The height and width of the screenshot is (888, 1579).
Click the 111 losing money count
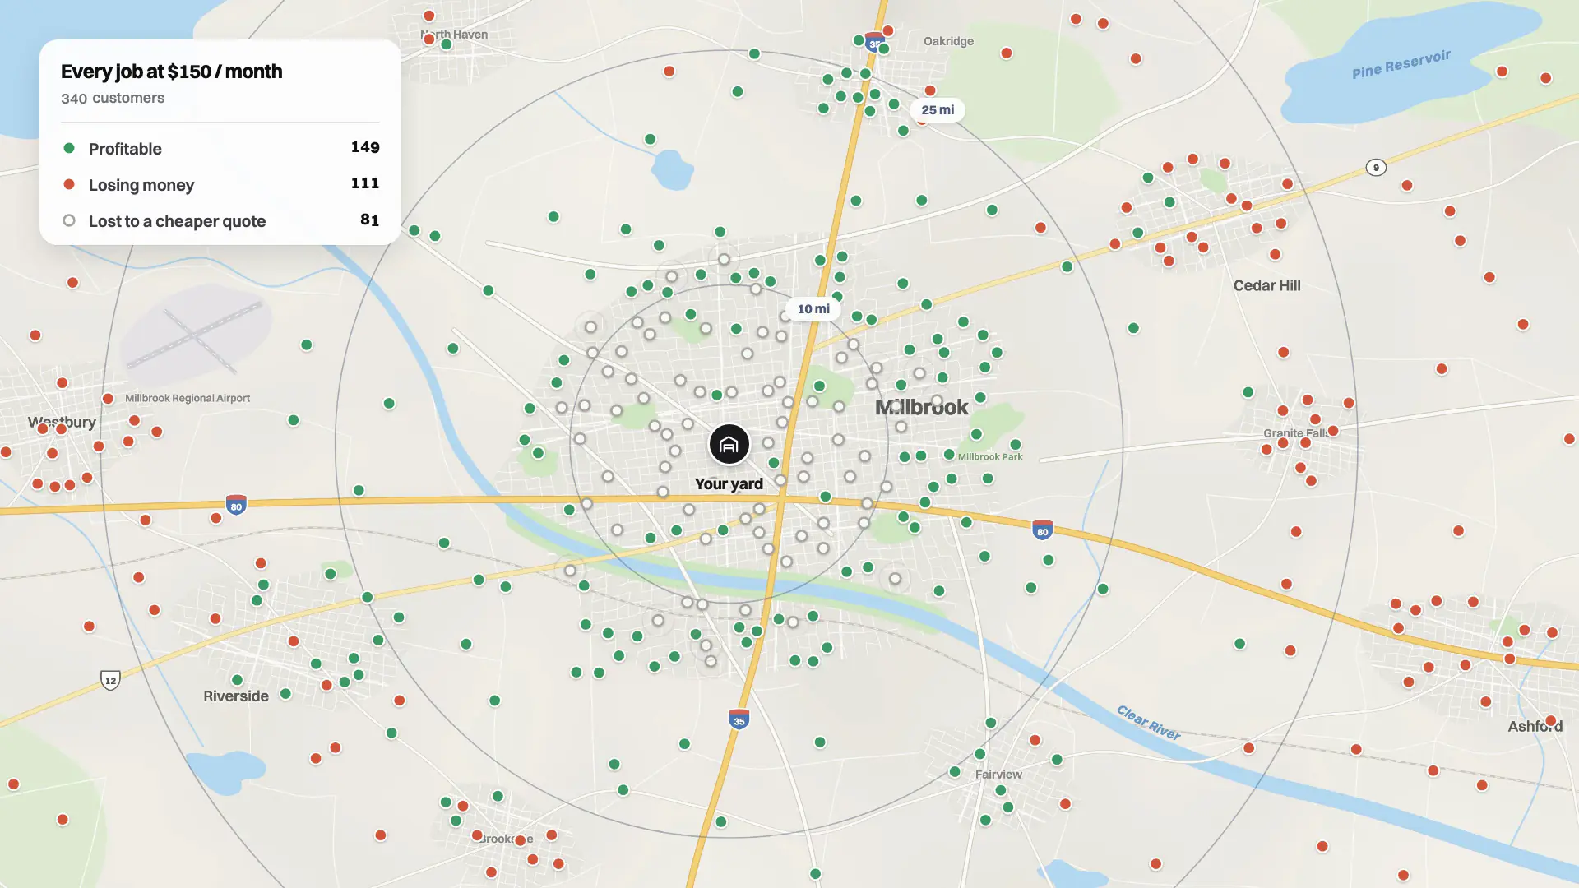coord(365,183)
